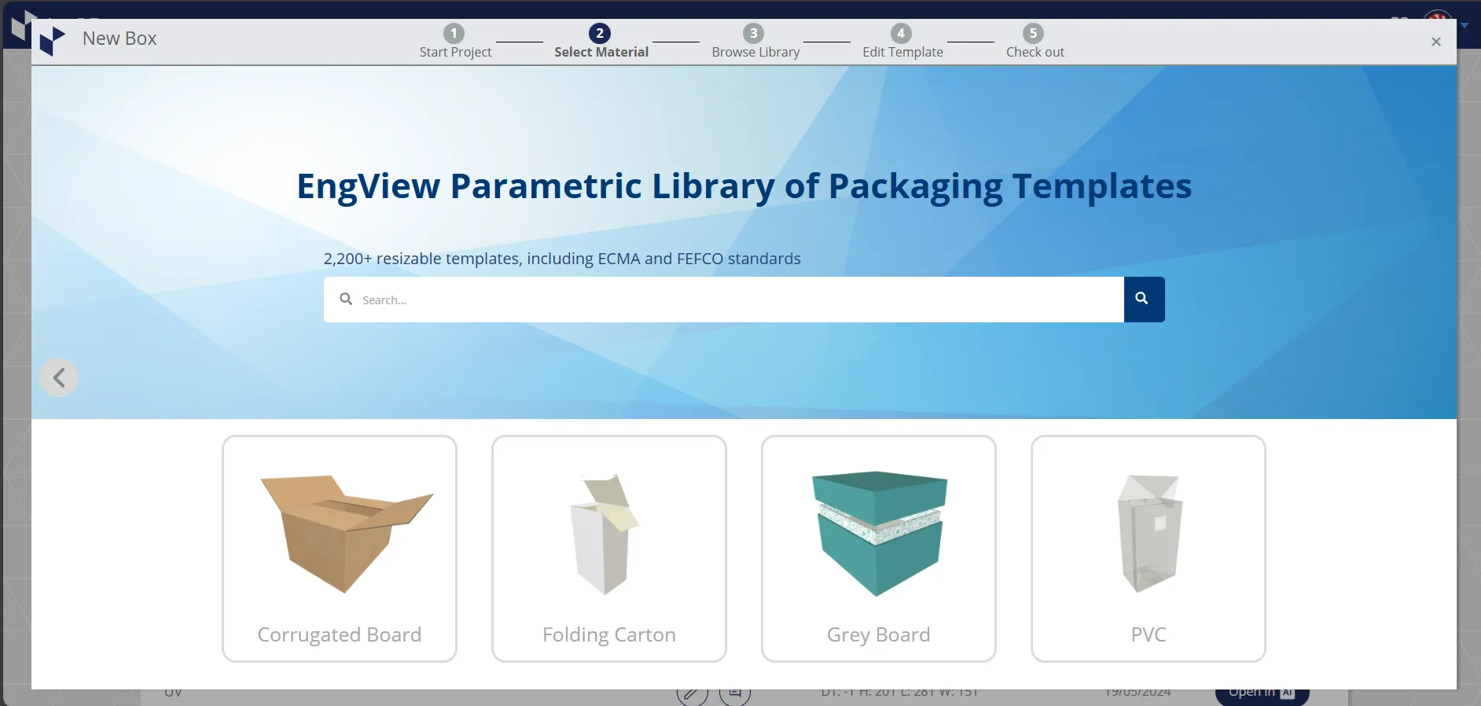Open step 4 Edit Template
1481x706 pixels.
click(902, 42)
